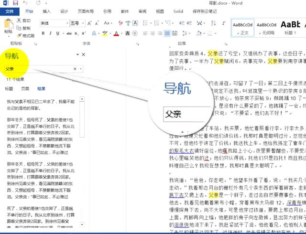Switch to the 审阅 (Review) tab

pyautogui.click(x=142, y=11)
